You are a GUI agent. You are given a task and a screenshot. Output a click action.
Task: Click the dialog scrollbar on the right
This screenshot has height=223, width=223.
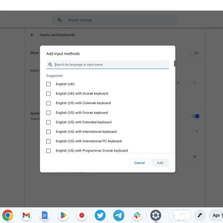[174, 64]
